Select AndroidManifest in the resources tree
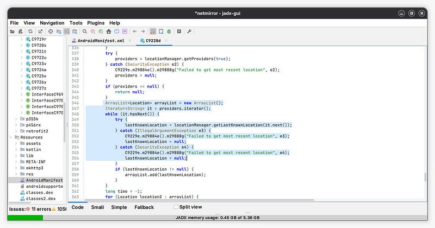The height and width of the screenshot is (228, 435). (45, 180)
